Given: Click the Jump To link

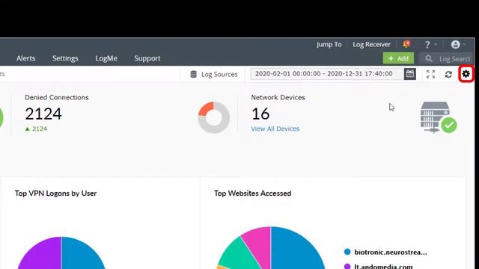Looking at the screenshot, I should pyautogui.click(x=329, y=45).
